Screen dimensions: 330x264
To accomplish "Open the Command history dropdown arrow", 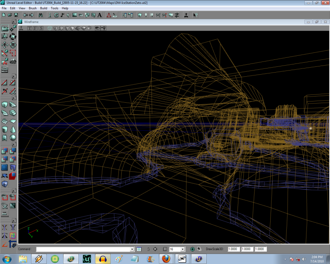I will [132, 249].
